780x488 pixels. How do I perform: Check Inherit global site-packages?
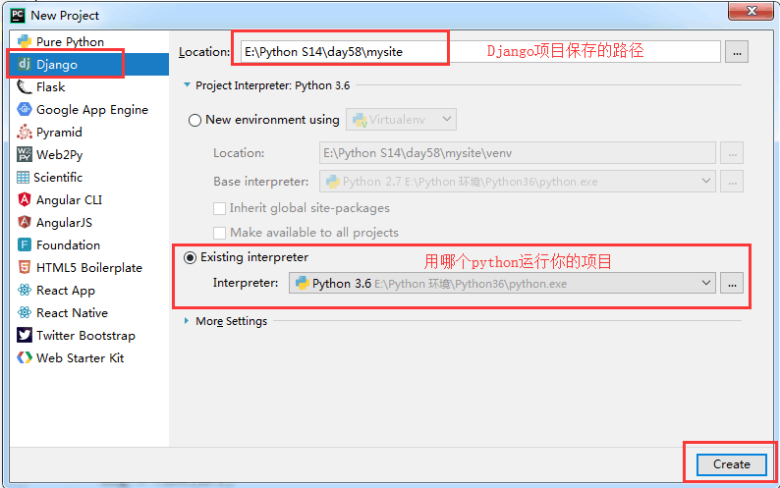(x=219, y=208)
